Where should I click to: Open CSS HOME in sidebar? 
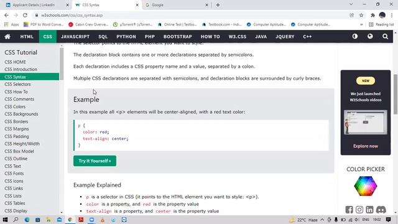pos(29,62)
